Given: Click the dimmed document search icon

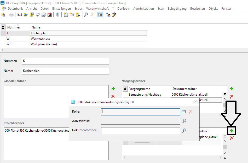Looking at the screenshot, I should click(x=92, y=15).
